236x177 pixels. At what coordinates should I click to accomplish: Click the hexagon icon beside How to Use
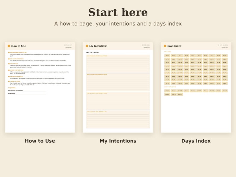(9, 46)
